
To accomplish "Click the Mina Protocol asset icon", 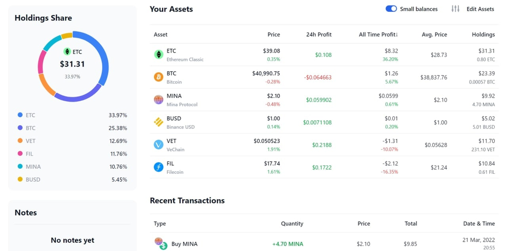I will (x=158, y=100).
